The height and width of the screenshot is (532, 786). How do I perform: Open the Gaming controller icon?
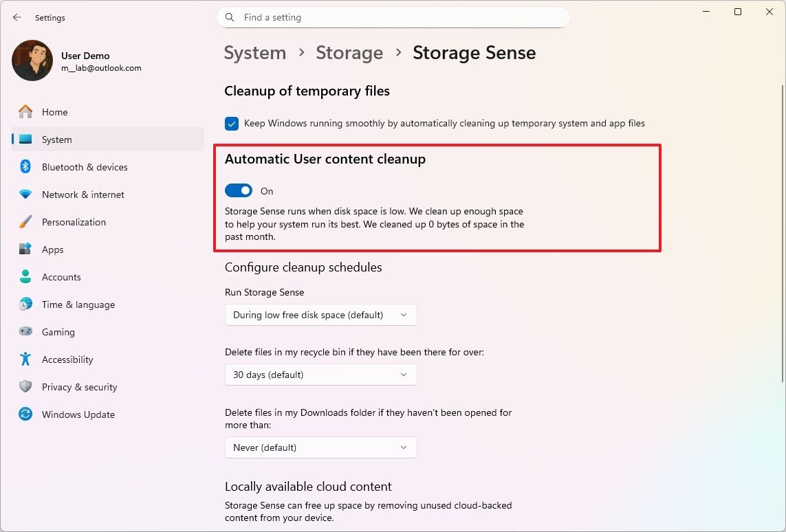pyautogui.click(x=25, y=331)
